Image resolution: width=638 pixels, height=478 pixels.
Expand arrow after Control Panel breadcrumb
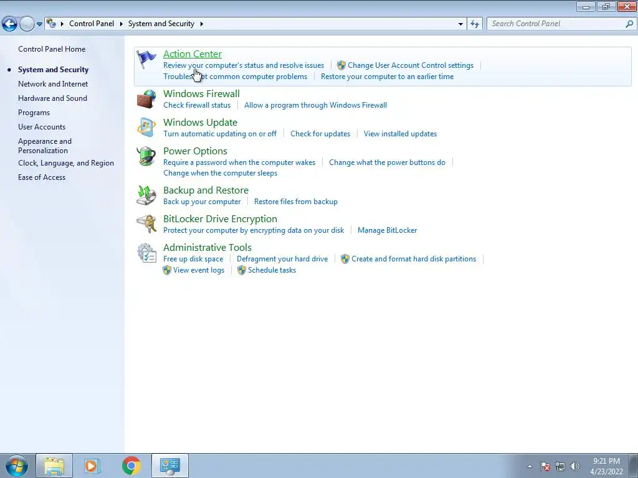(x=121, y=24)
